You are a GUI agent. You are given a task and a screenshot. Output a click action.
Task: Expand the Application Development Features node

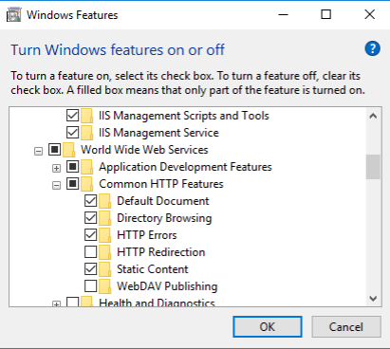coord(56,169)
